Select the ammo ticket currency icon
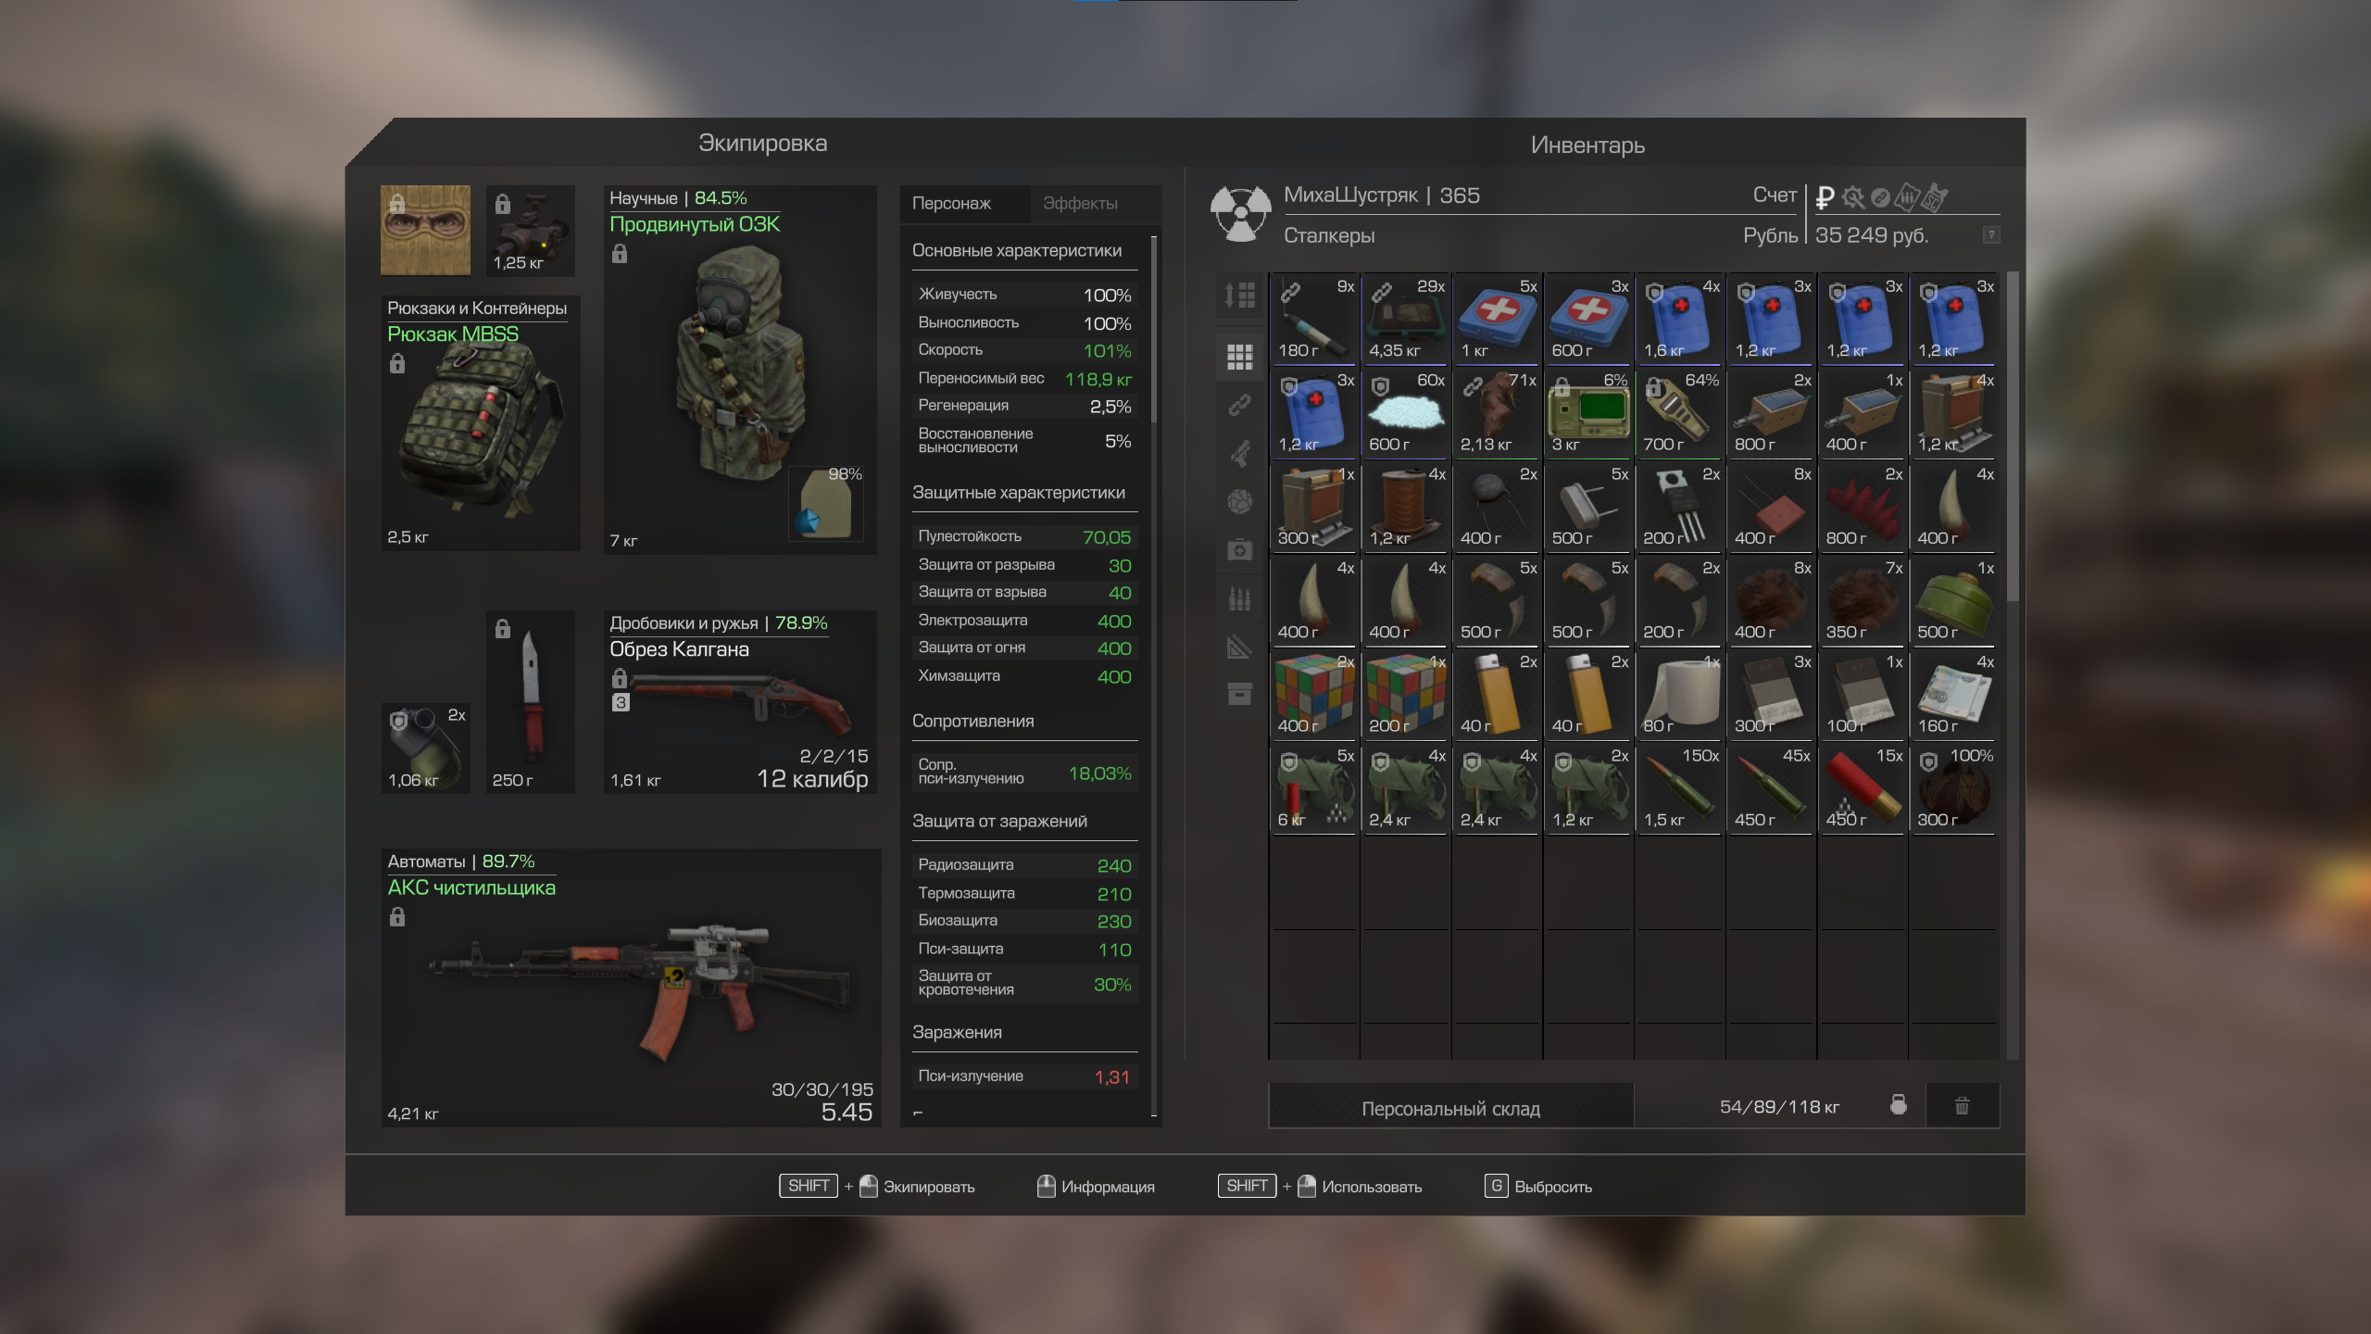Viewport: 2371px width, 1334px height. tap(1907, 197)
